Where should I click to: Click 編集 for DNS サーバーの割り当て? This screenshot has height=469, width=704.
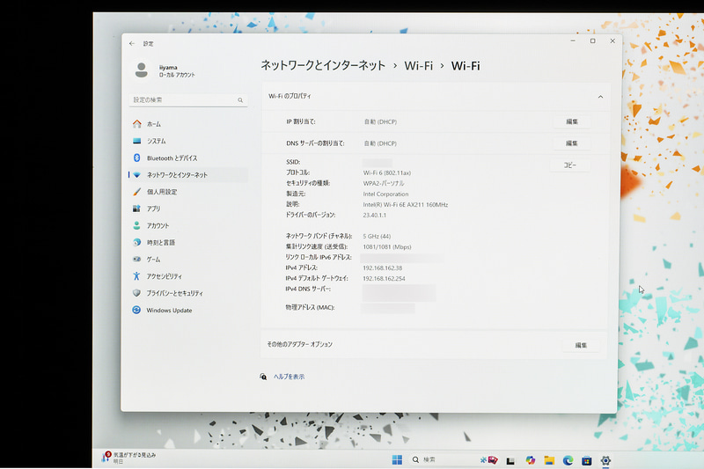click(x=571, y=143)
